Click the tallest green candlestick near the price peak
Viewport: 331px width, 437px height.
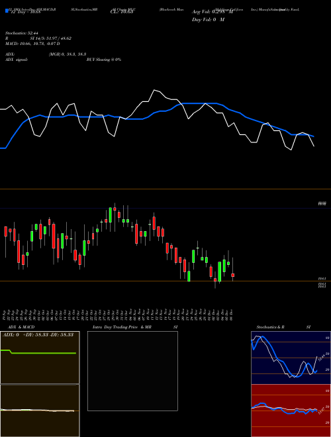tap(111, 215)
